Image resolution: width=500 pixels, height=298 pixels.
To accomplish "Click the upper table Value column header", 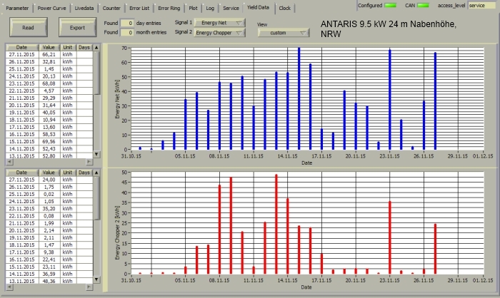I will tap(49, 48).
